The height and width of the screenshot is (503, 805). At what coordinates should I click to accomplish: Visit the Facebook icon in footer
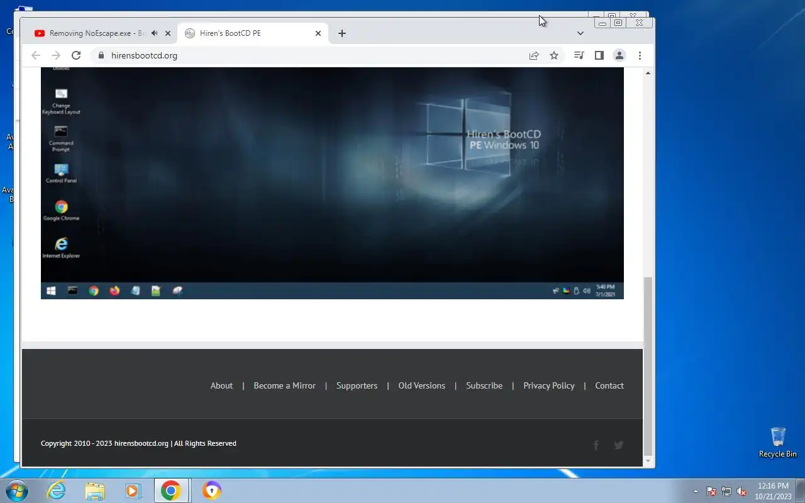596,445
